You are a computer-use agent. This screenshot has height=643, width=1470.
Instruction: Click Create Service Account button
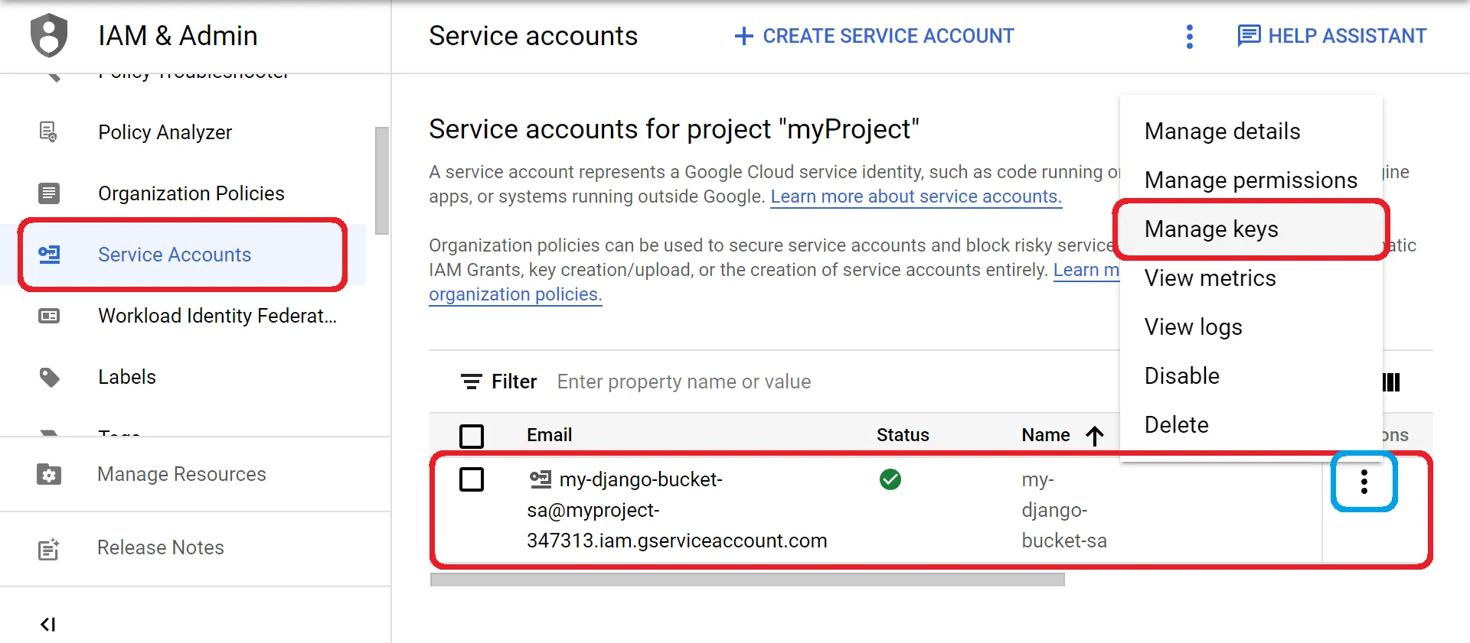click(874, 36)
